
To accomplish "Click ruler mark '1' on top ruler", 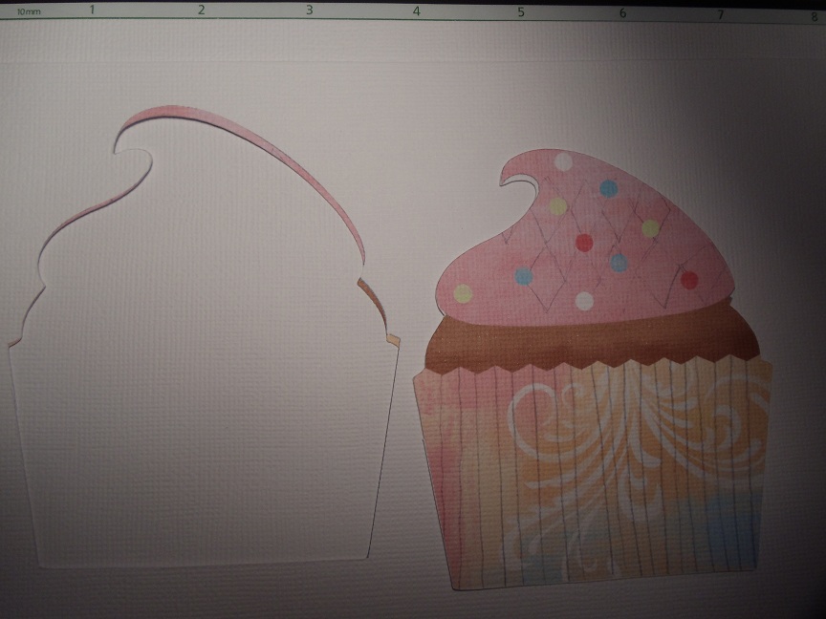I will click(92, 10).
